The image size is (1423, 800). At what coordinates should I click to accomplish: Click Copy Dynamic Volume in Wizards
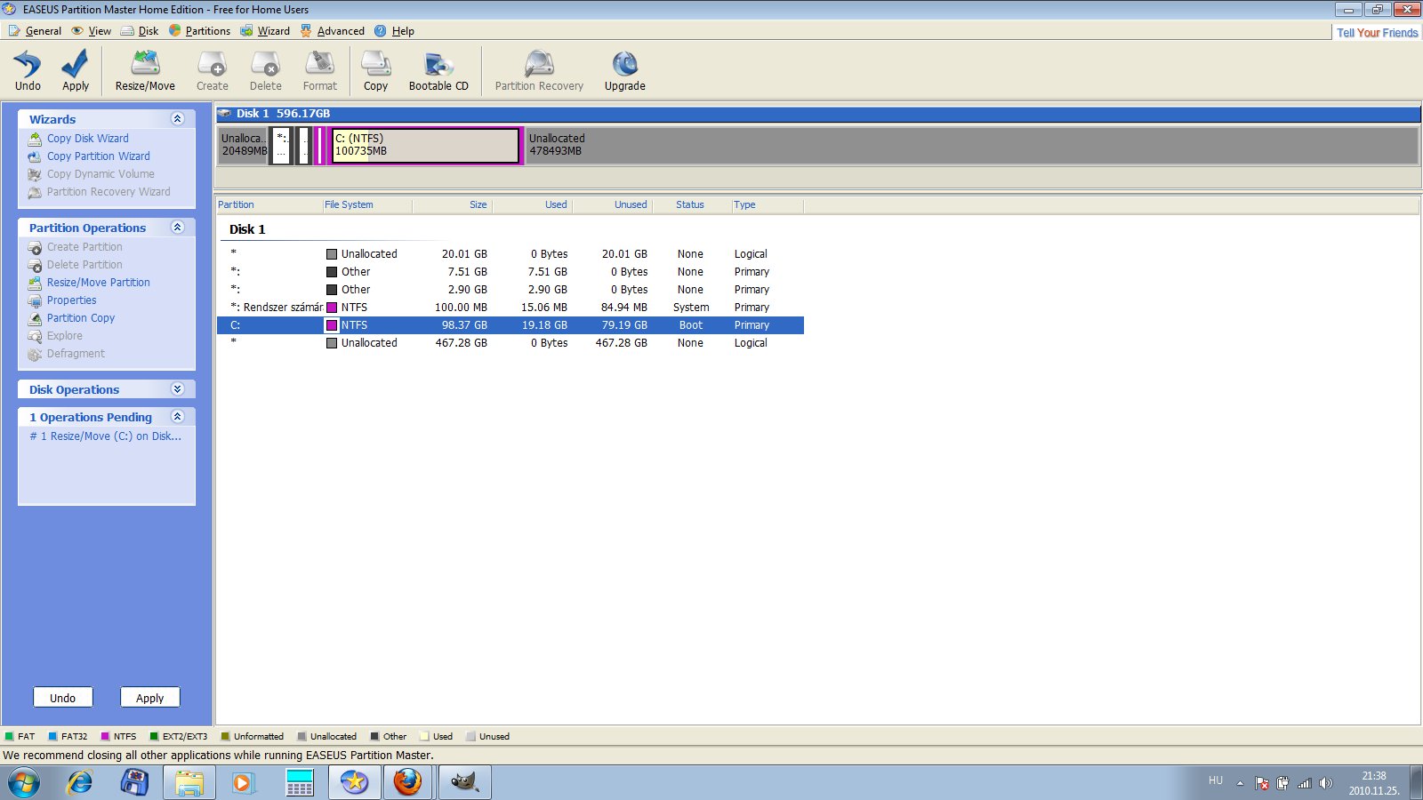[100, 174]
